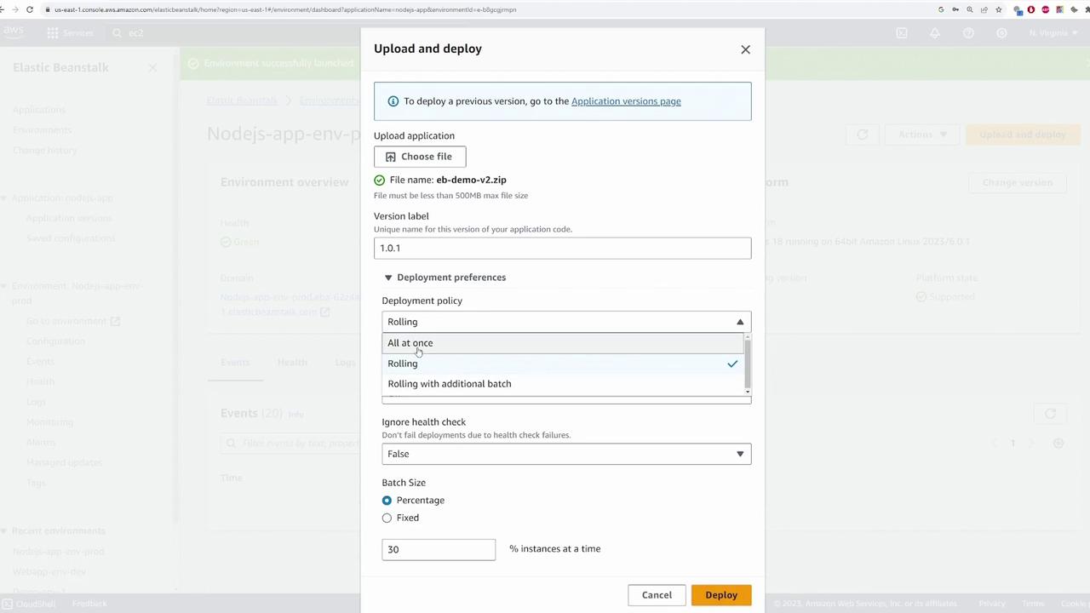
Task: Click the Version label text field
Action: [x=562, y=248]
